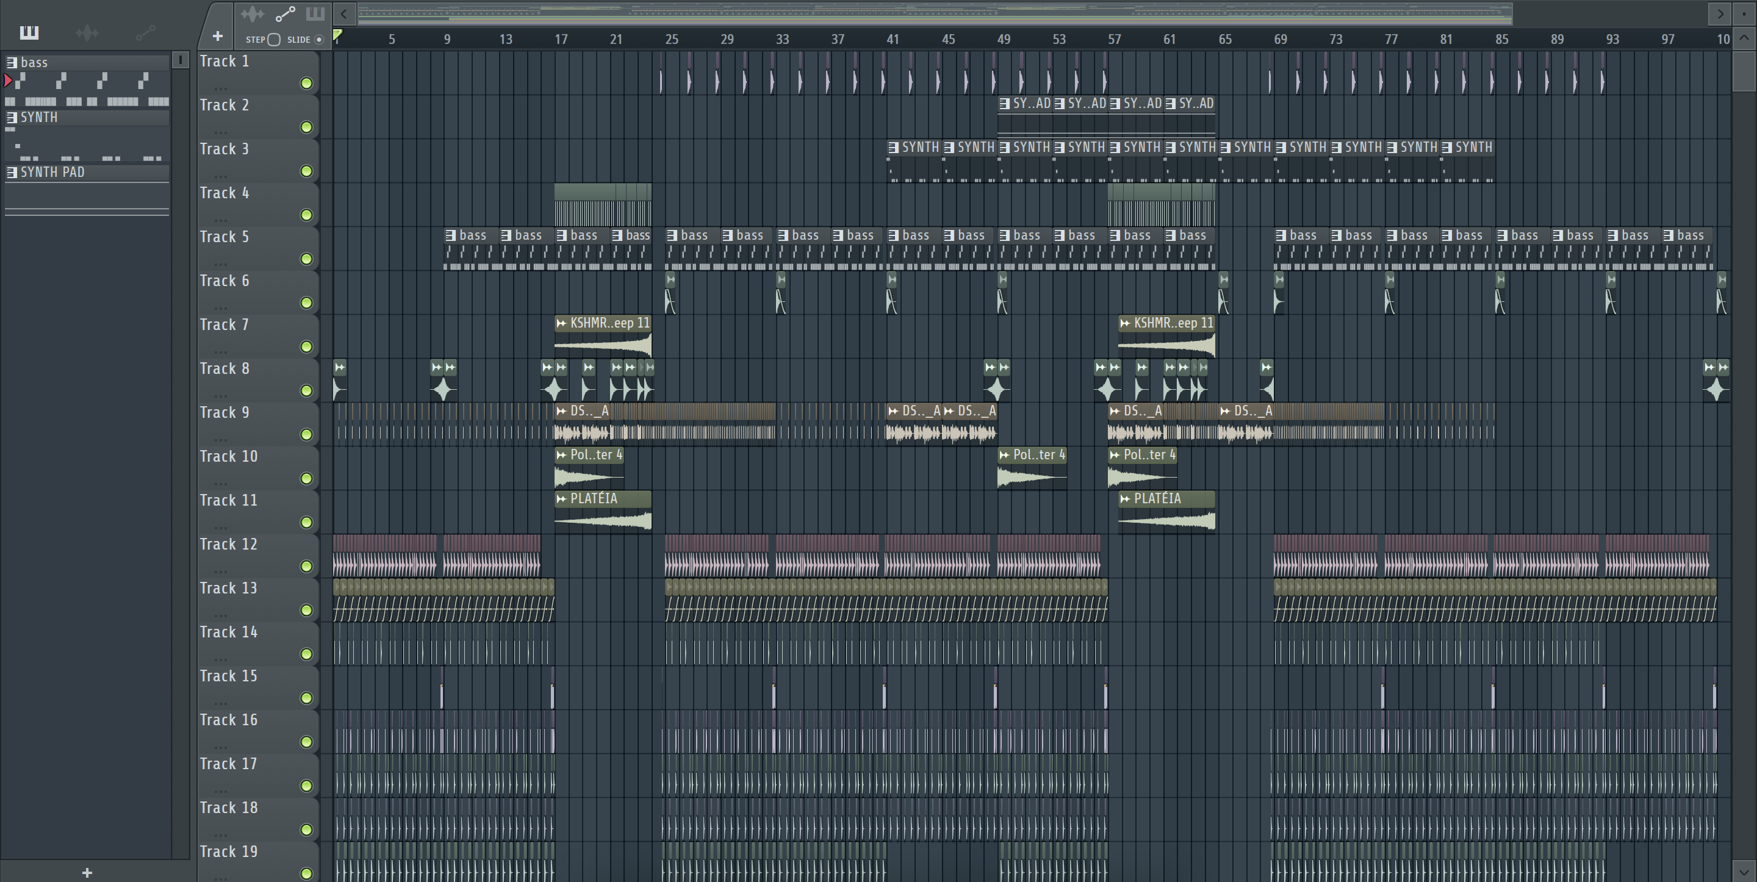
Task: Click first automation clip icon on Track 6
Action: coord(670,280)
